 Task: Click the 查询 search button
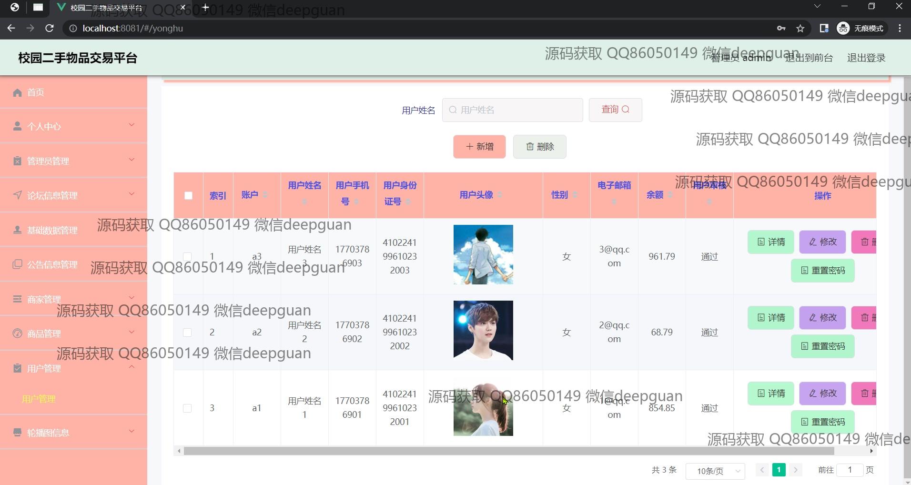615,110
